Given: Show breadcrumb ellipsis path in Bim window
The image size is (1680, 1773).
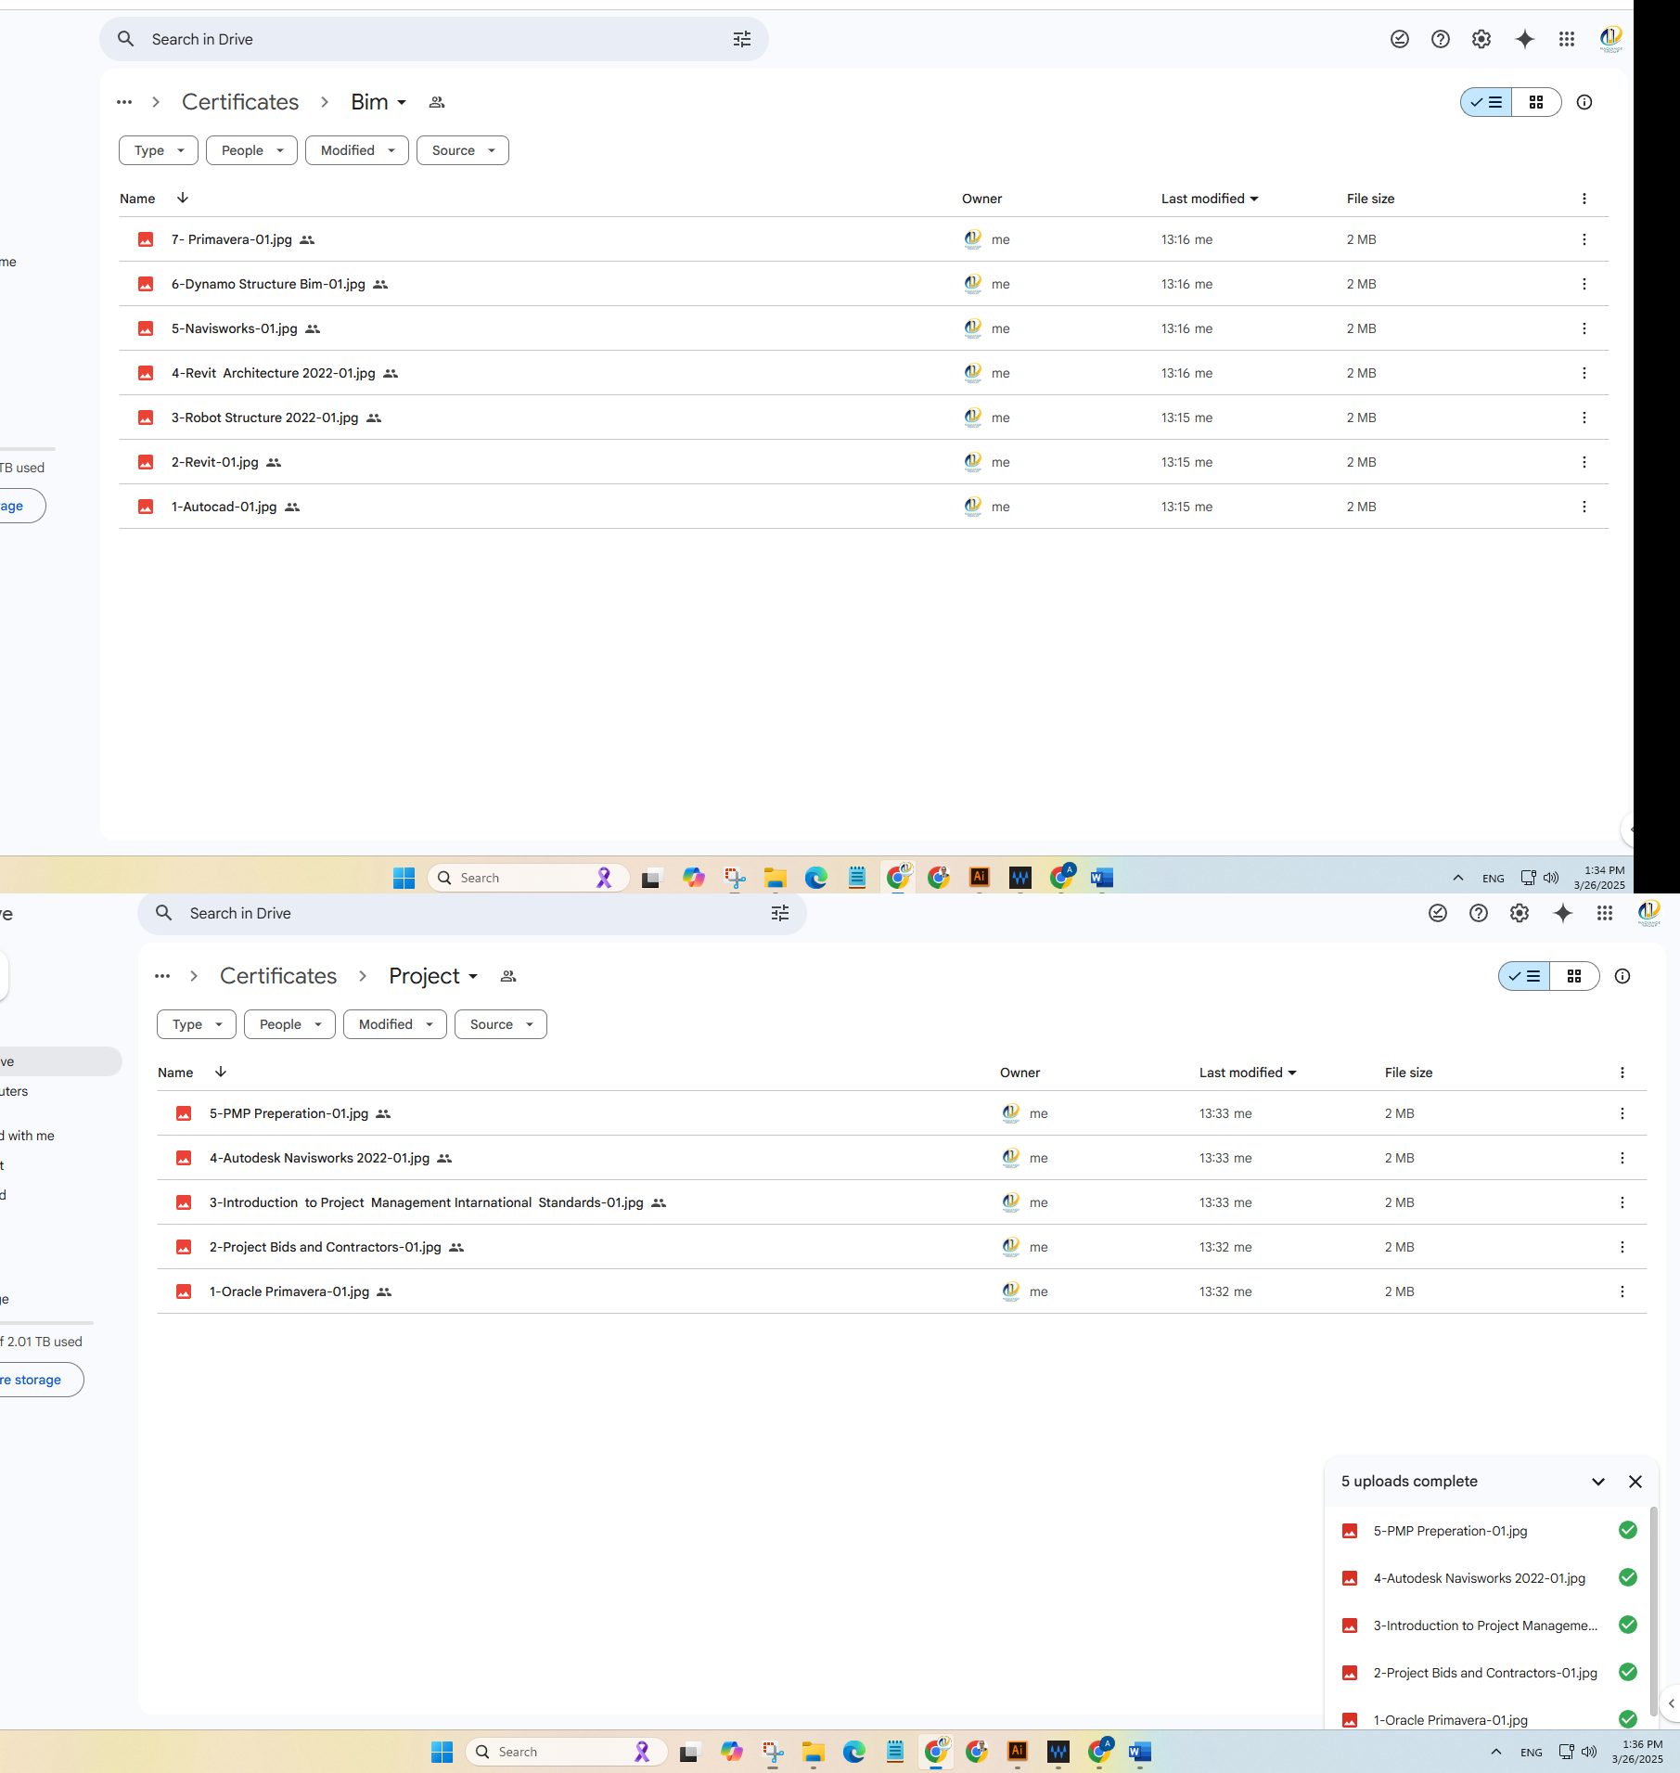Looking at the screenshot, I should (x=124, y=102).
